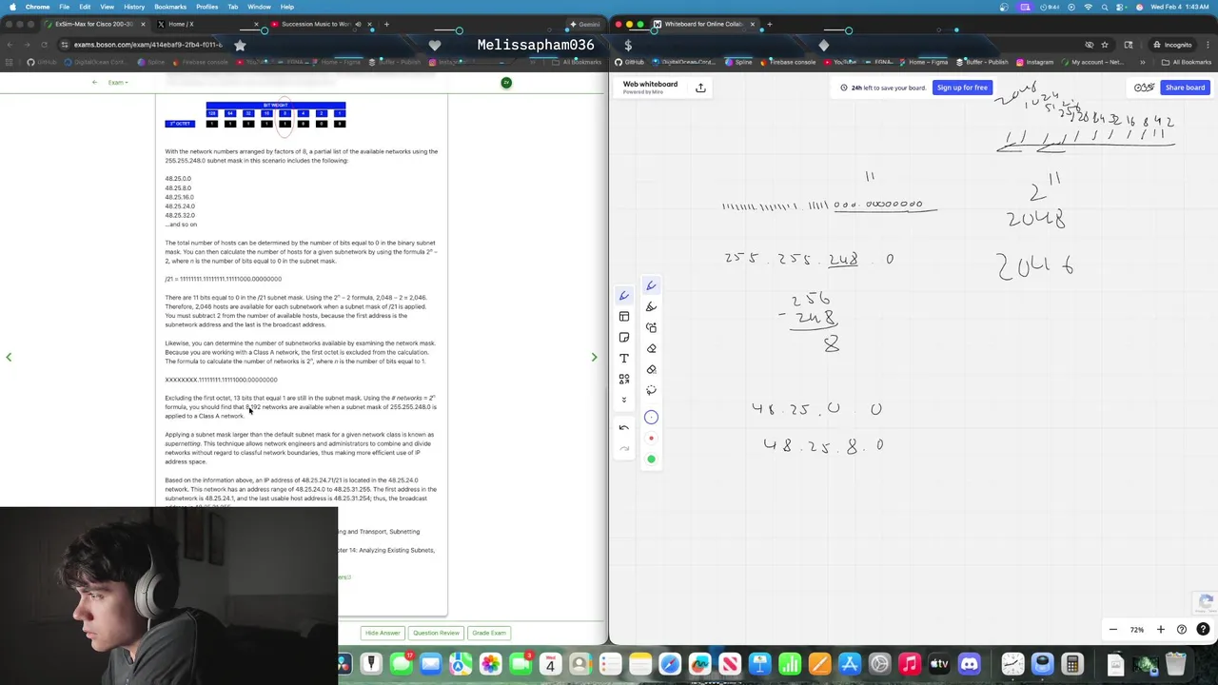The image size is (1218, 685).
Task: Click the Share board button
Action: tap(1185, 88)
